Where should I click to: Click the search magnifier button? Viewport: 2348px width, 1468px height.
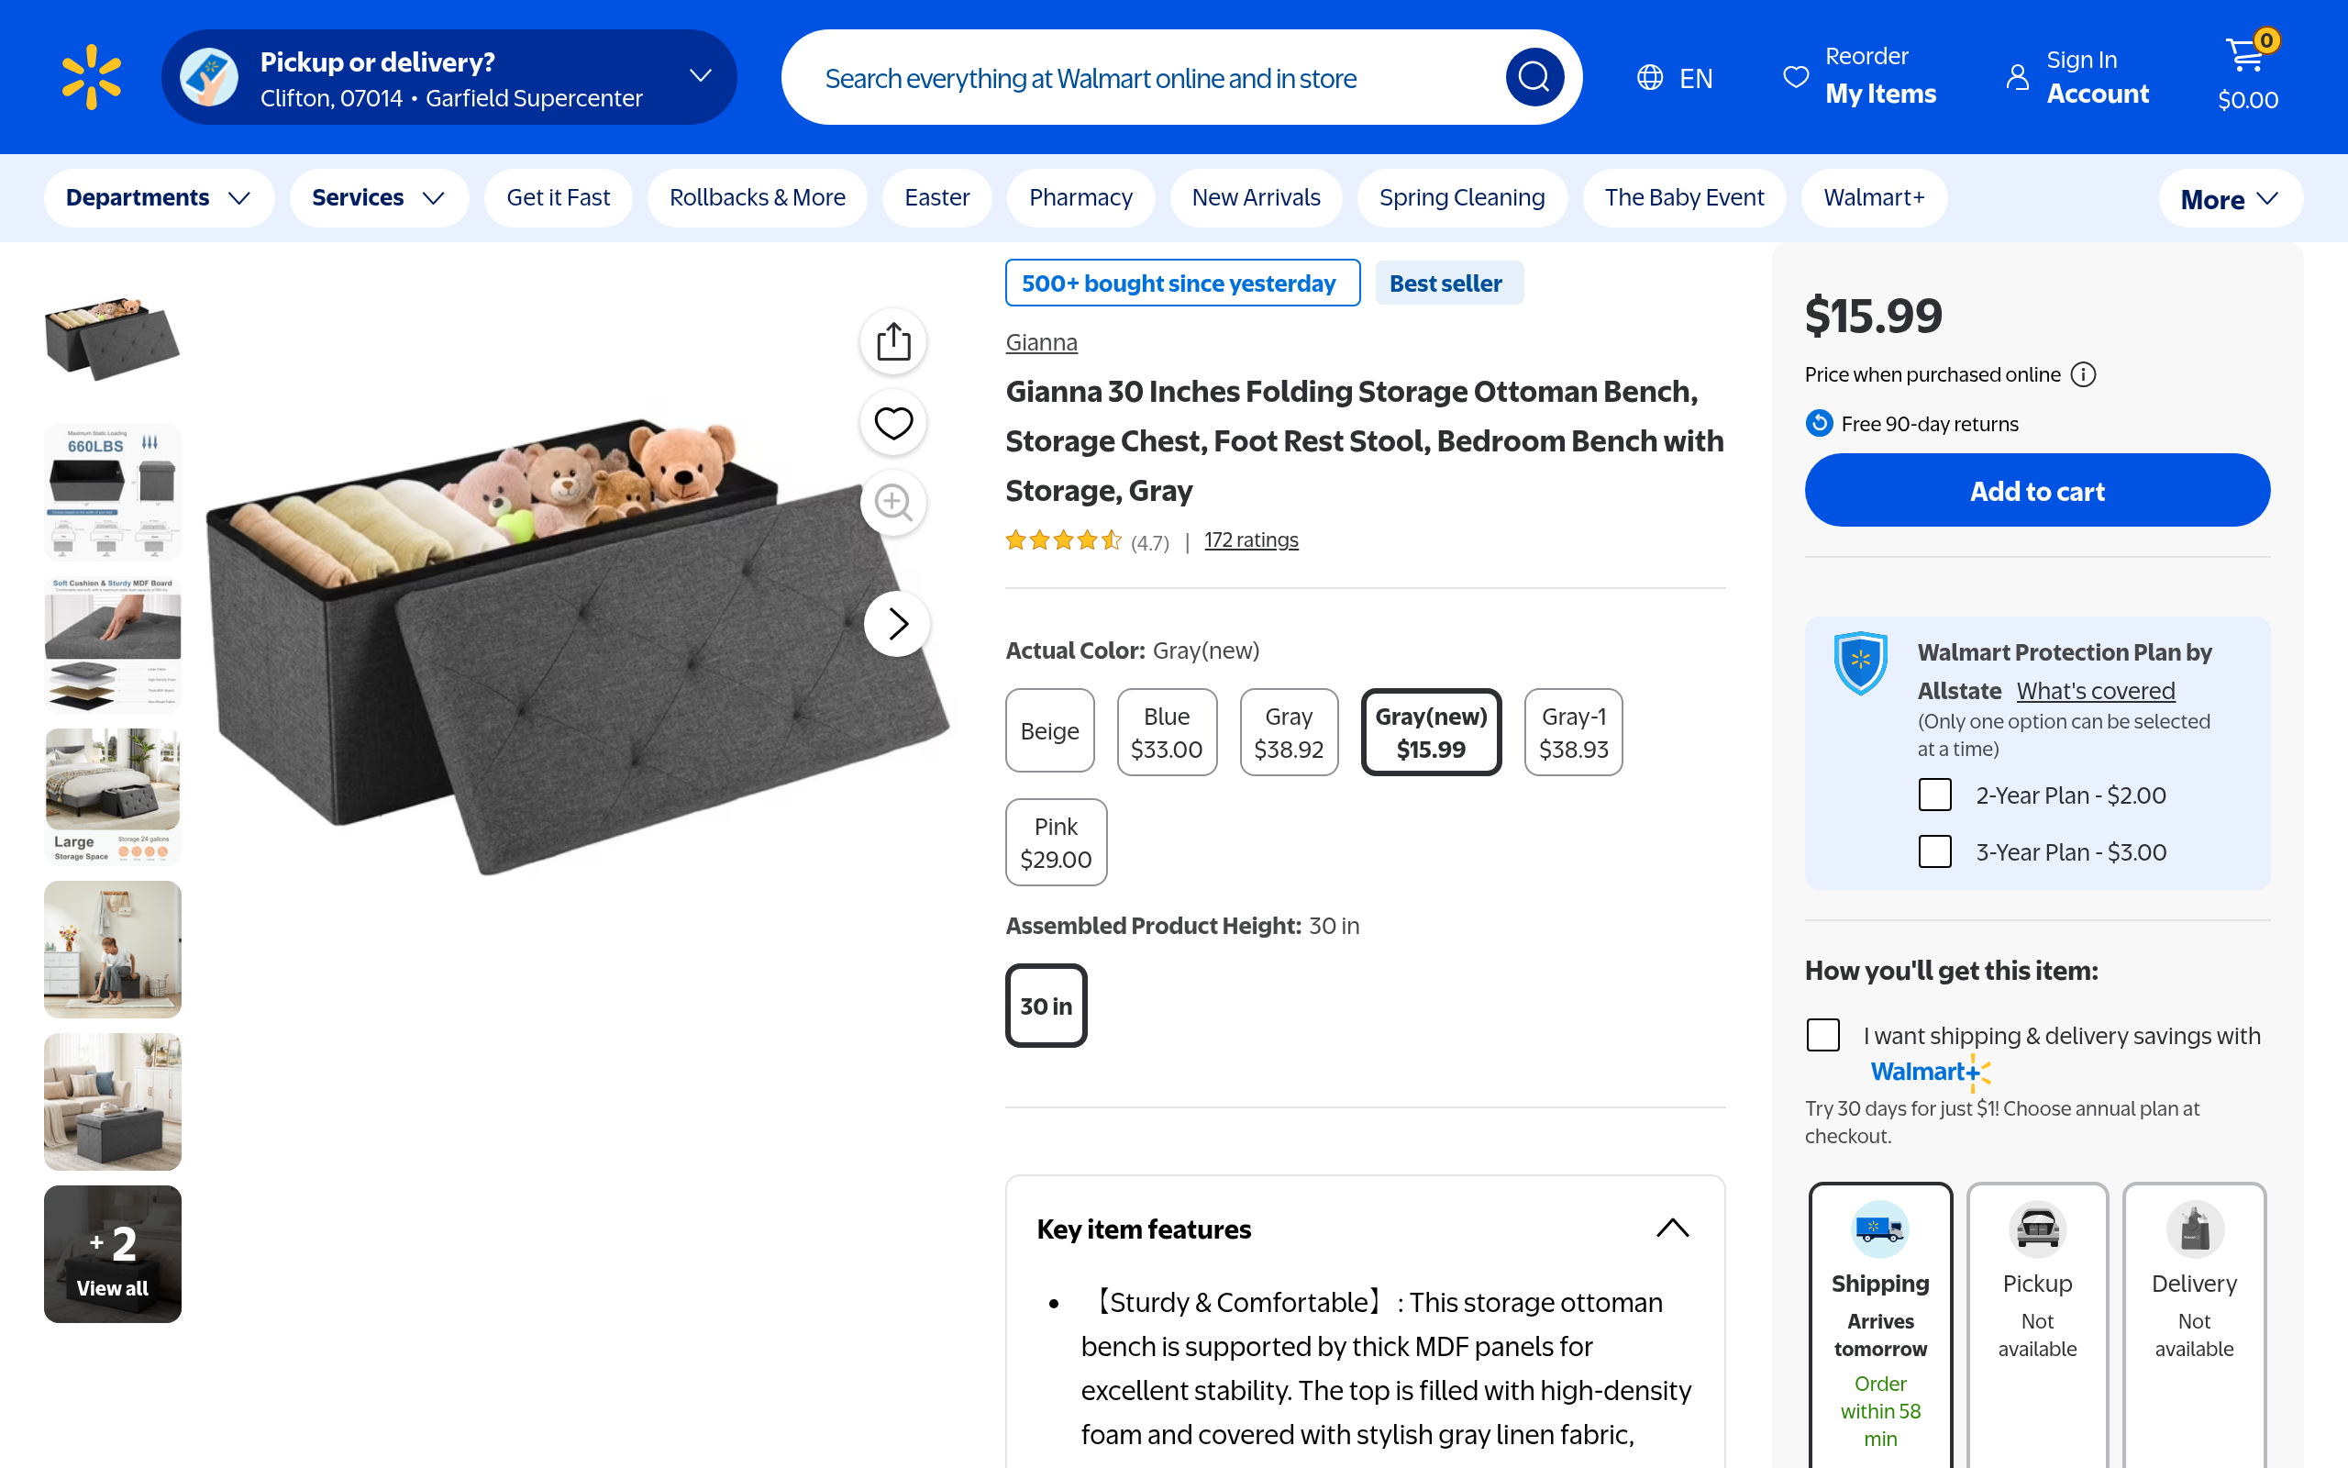coord(1533,77)
